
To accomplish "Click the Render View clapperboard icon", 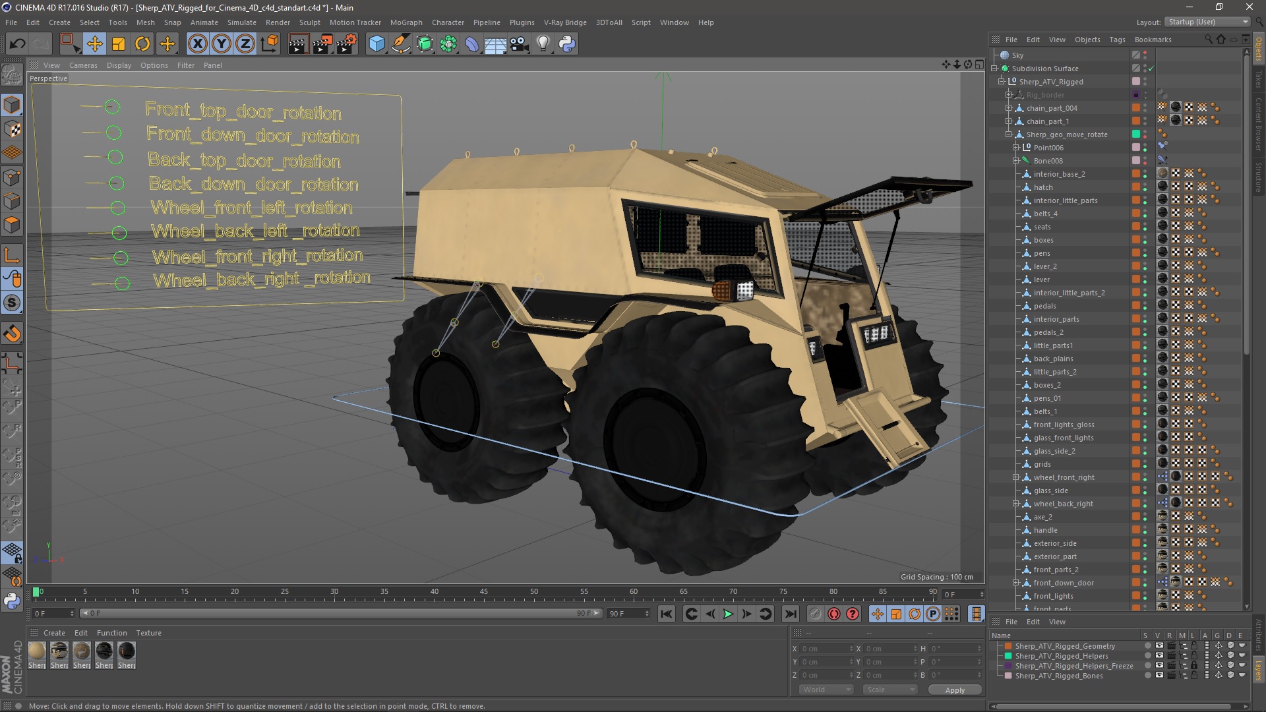I will [x=298, y=44].
